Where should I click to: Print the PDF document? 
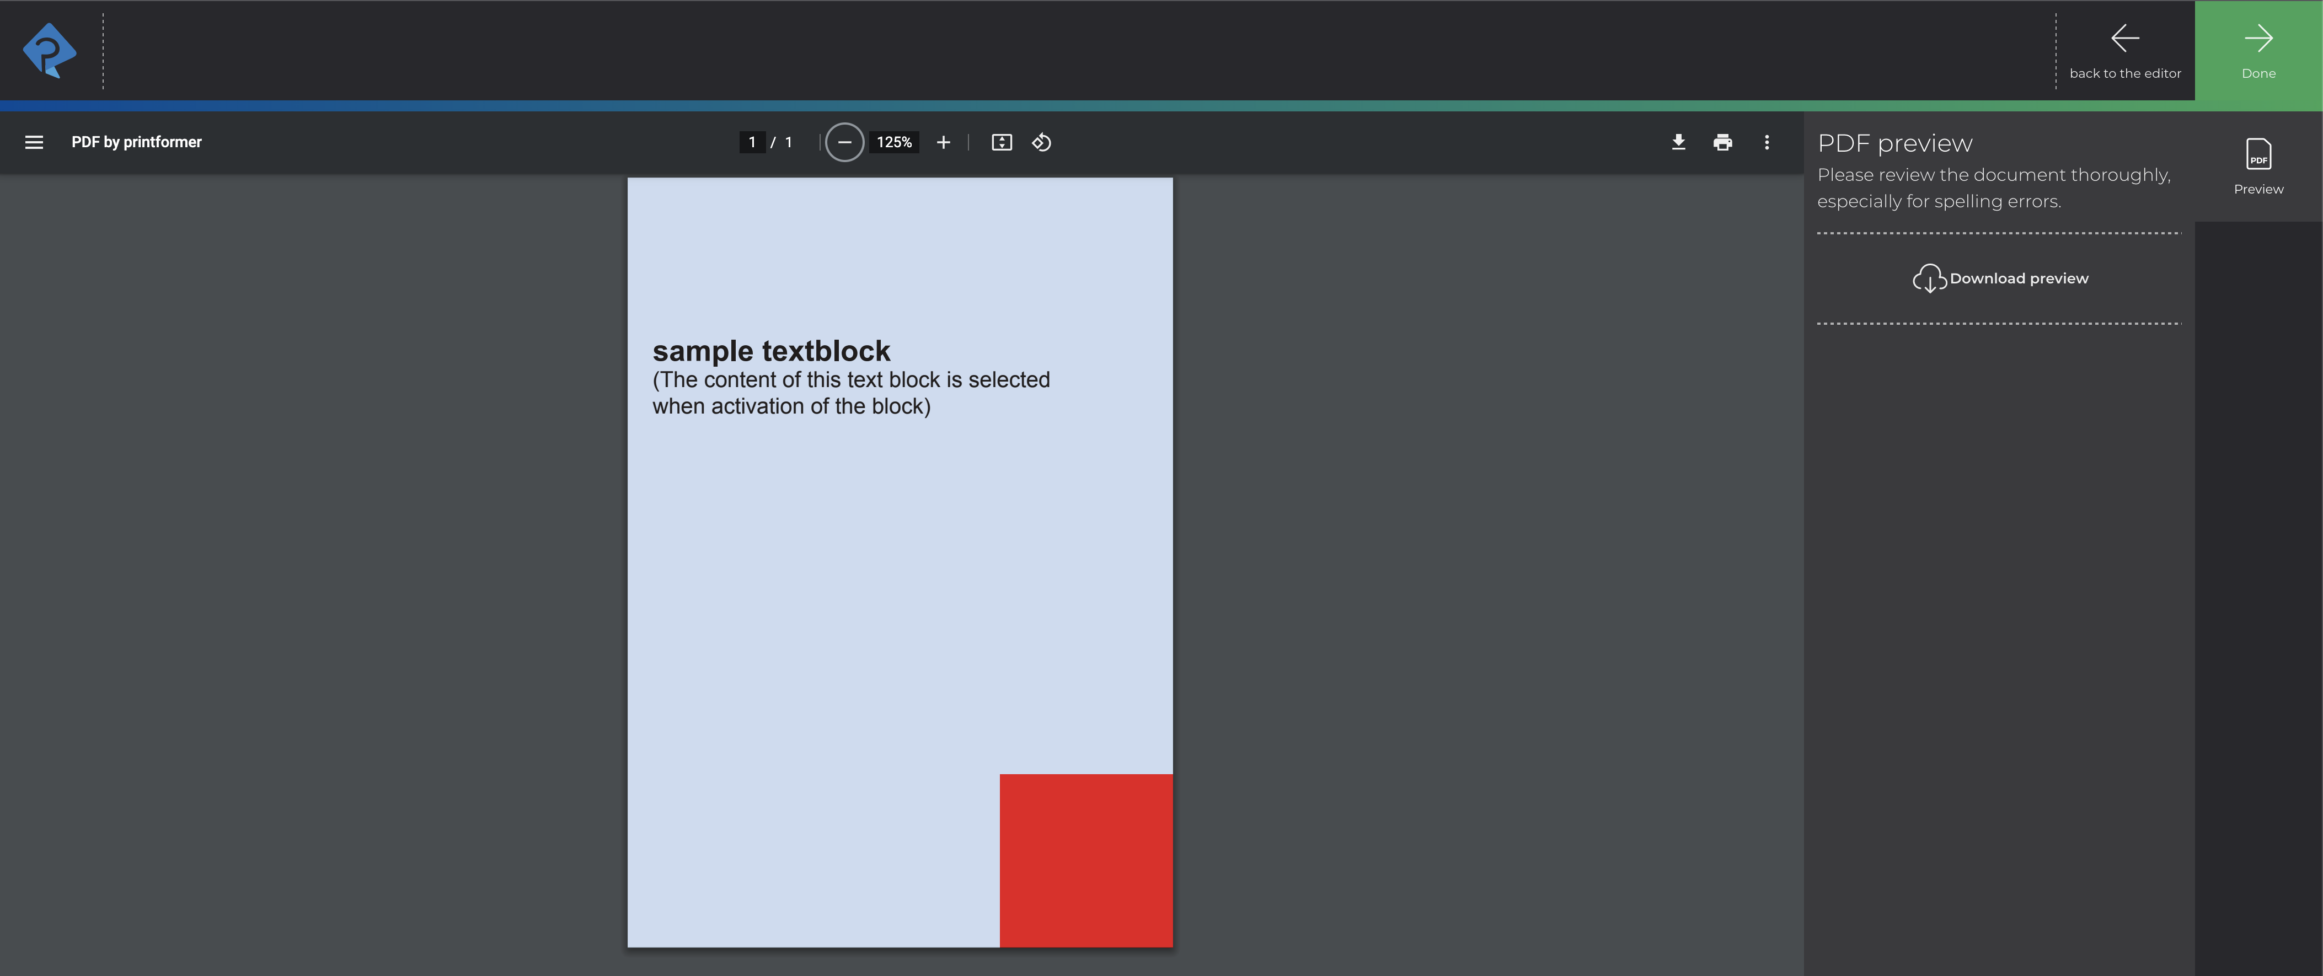[1722, 142]
